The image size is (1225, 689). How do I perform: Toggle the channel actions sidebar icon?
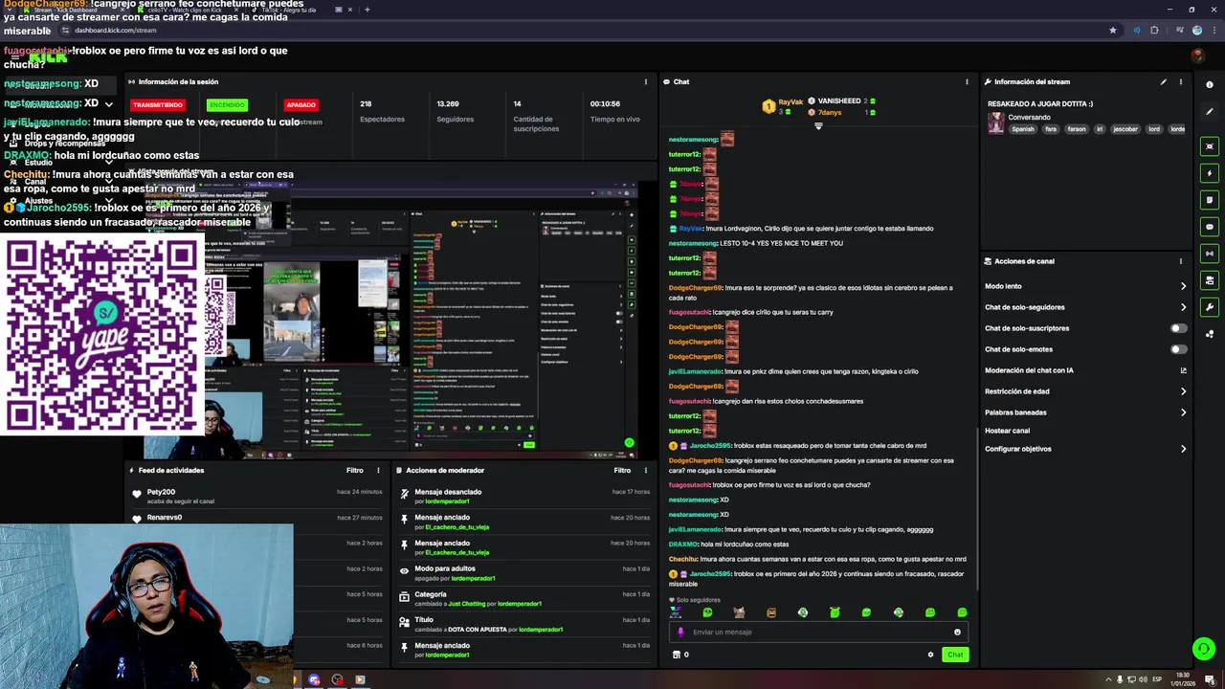click(x=1210, y=280)
